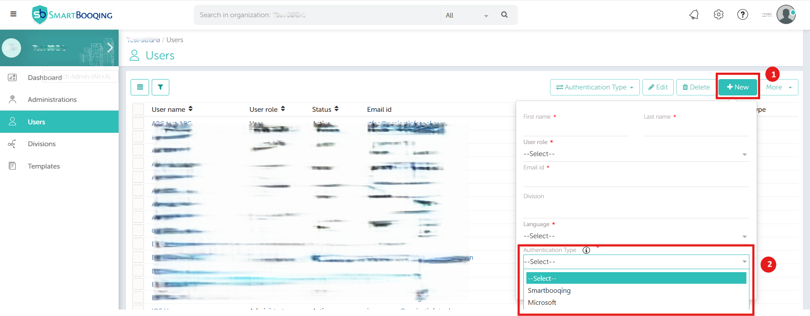Click the search magnifier icon
The width and height of the screenshot is (810, 316).
point(504,15)
